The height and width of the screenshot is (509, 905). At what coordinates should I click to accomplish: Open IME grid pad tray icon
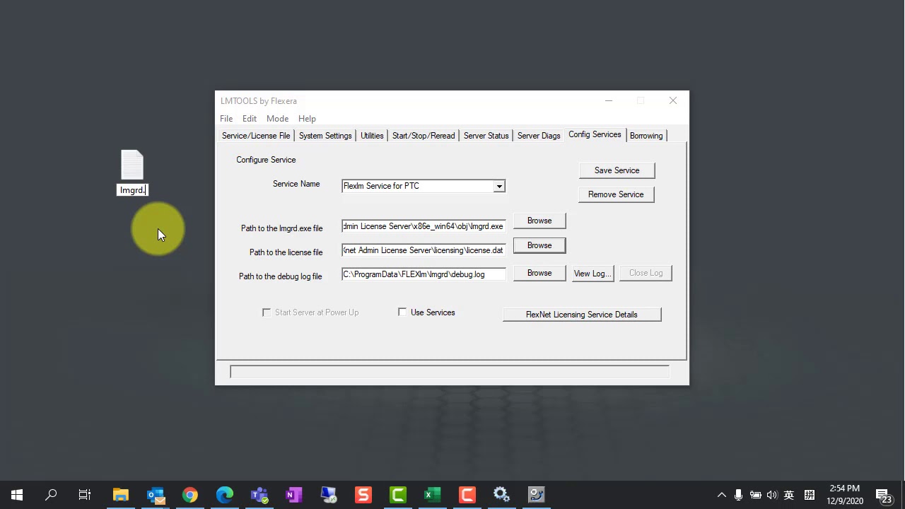(x=810, y=495)
